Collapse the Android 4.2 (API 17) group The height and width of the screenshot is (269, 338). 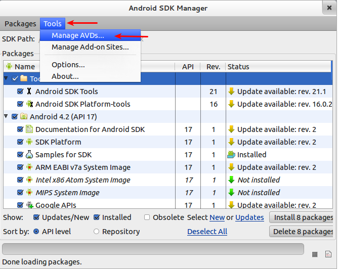click(x=6, y=116)
